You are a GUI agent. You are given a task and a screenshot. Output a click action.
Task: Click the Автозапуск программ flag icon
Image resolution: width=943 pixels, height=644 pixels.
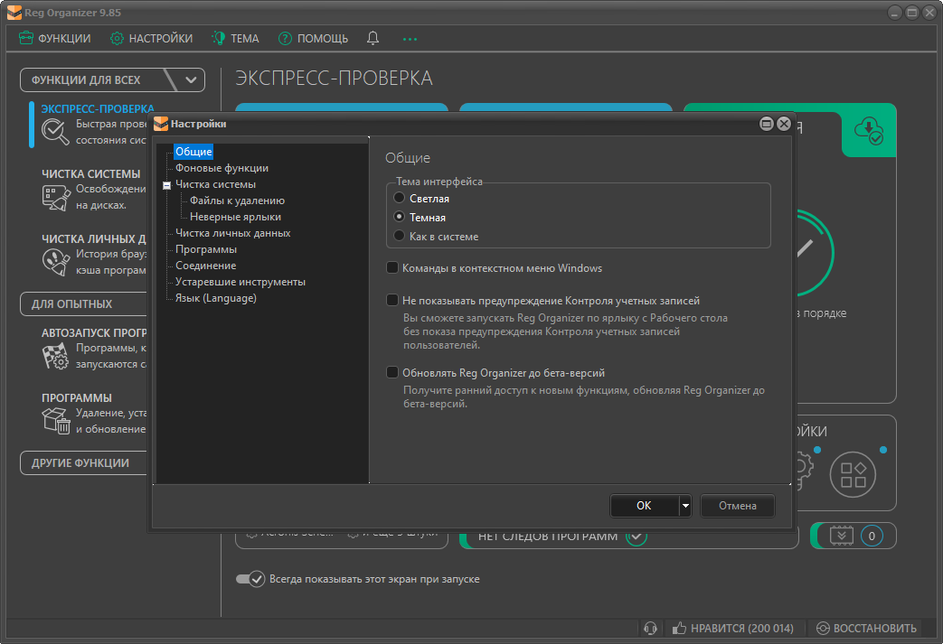click(56, 356)
